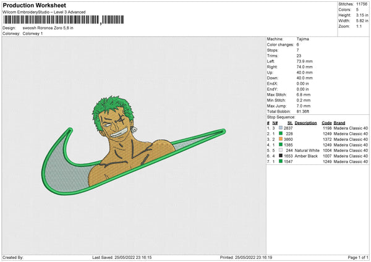Click Left value 73.9 mm
Screen dimensions: 371x262
(x=304, y=61)
